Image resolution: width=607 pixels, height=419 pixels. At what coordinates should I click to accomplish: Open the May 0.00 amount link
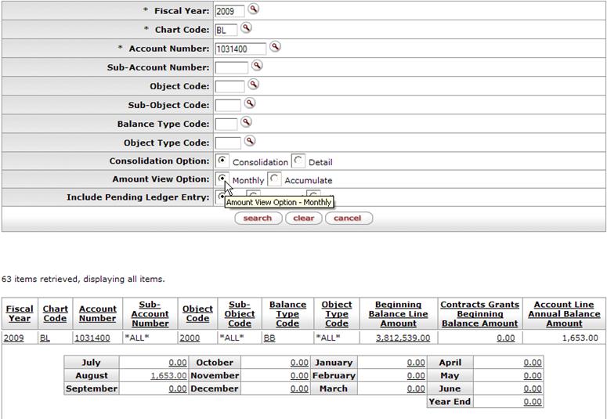(x=533, y=376)
